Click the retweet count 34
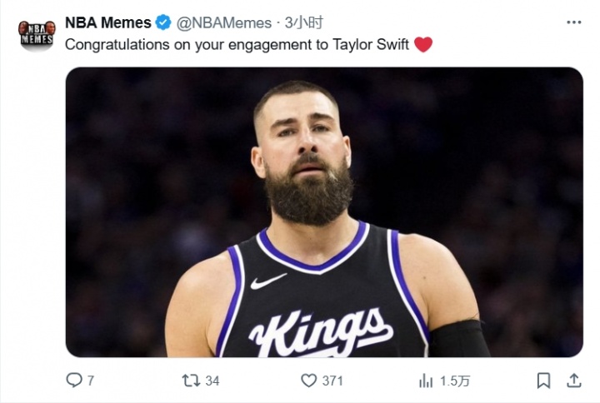Screen dimensions: 600x403 pyautogui.click(x=212, y=381)
